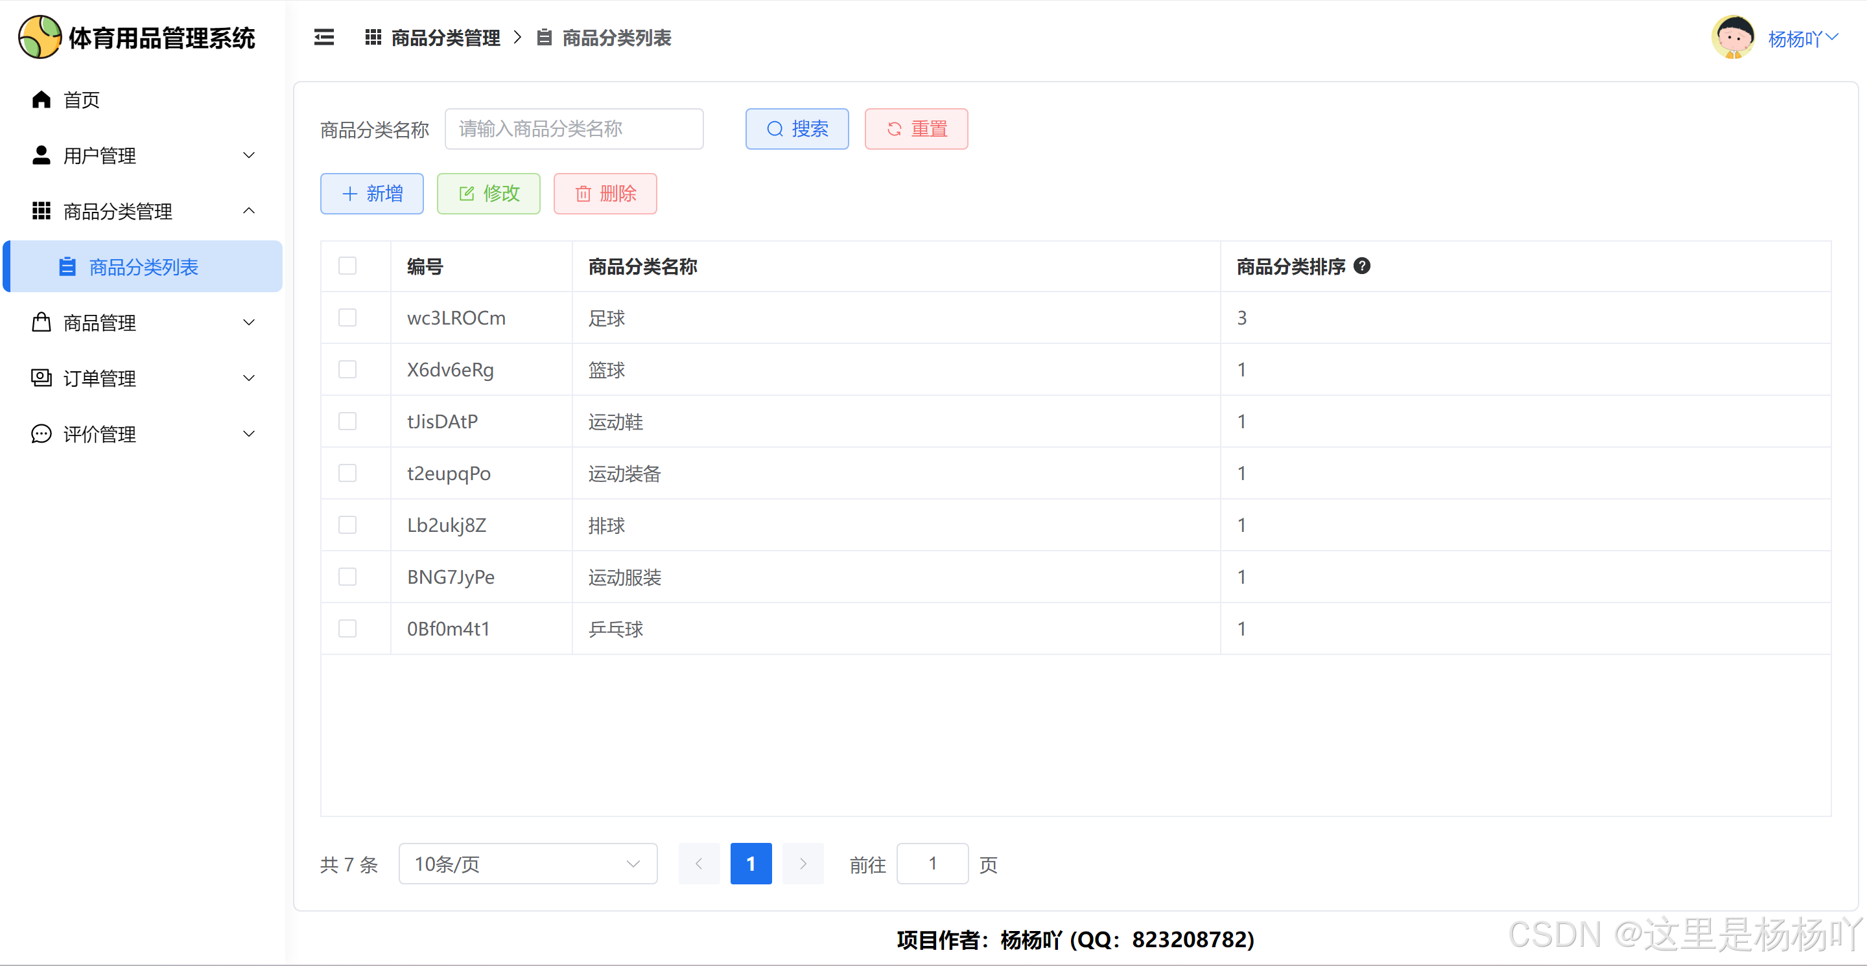Click the grid icon in breadcrumb

373,37
